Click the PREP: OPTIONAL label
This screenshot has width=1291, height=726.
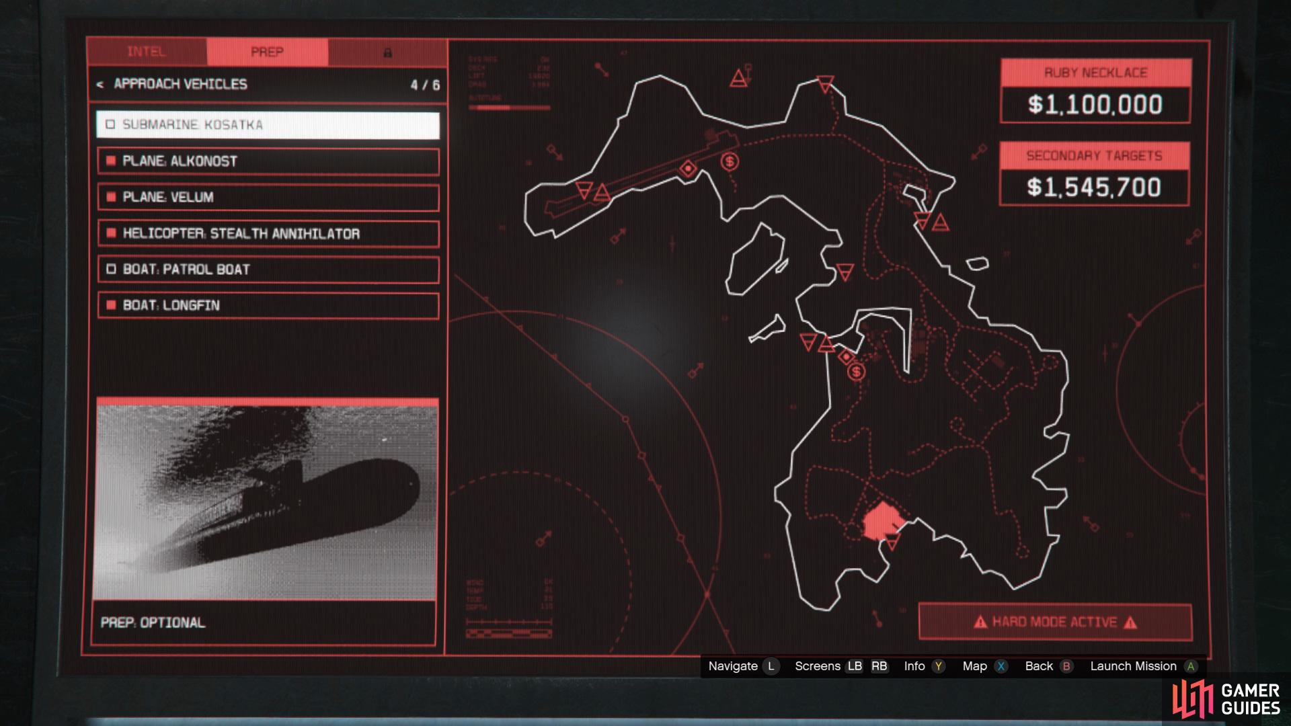(x=153, y=622)
